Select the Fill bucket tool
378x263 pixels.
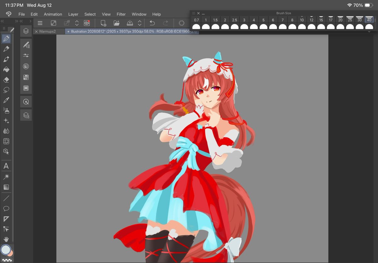point(6,69)
